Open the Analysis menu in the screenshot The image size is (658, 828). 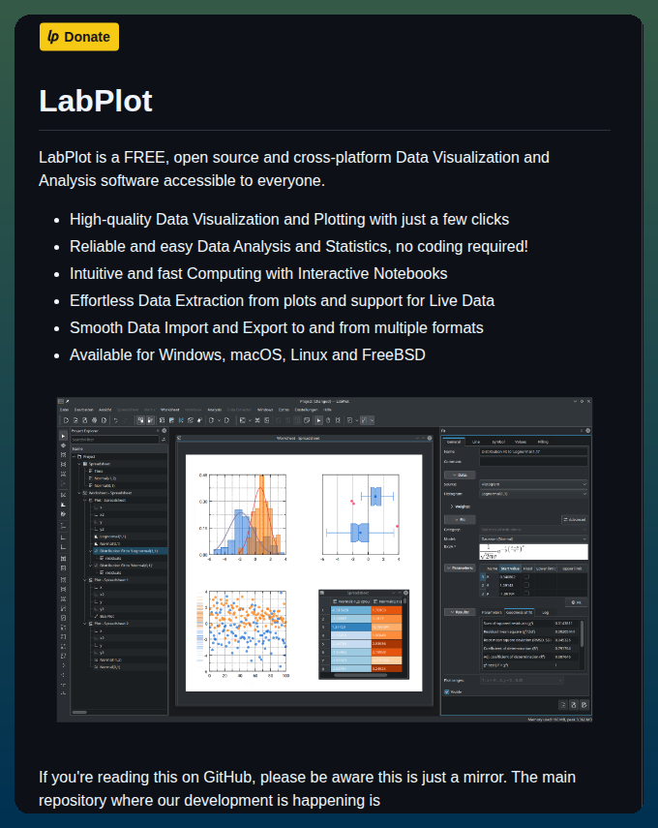click(214, 410)
